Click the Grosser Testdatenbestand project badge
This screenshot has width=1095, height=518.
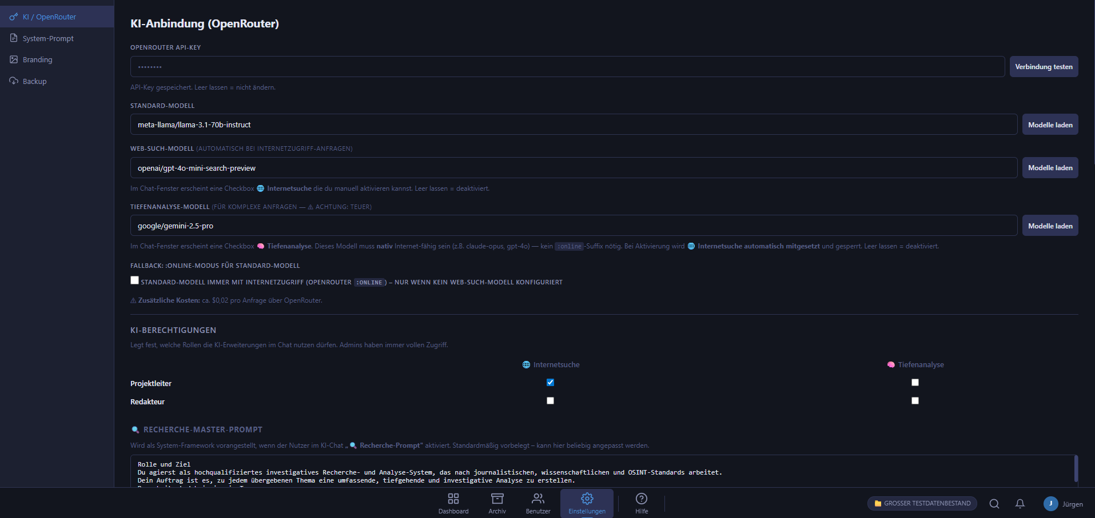[x=922, y=504]
